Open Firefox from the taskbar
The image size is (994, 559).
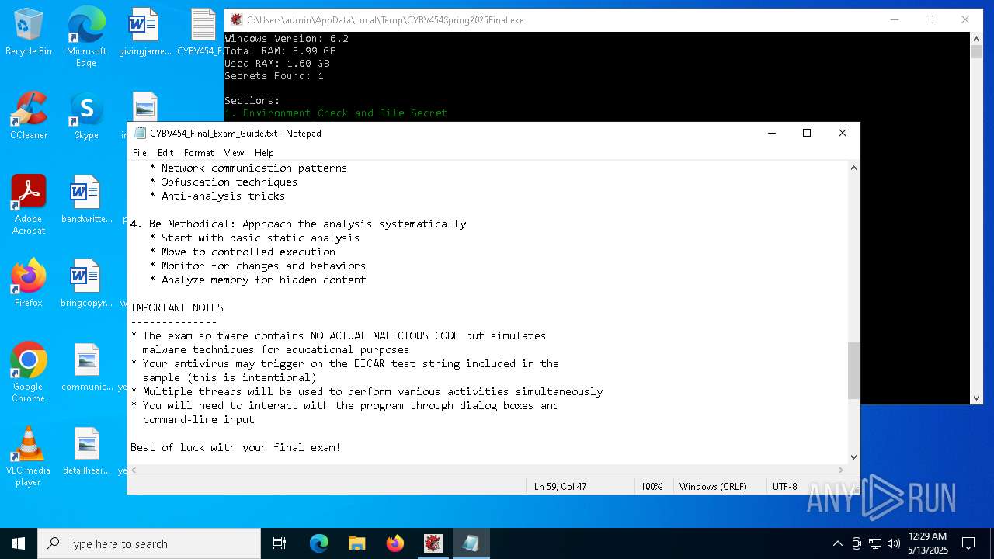pos(394,543)
